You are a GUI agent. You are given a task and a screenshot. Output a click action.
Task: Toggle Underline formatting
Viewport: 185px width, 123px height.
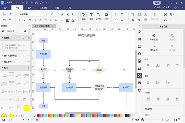click(30, 20)
